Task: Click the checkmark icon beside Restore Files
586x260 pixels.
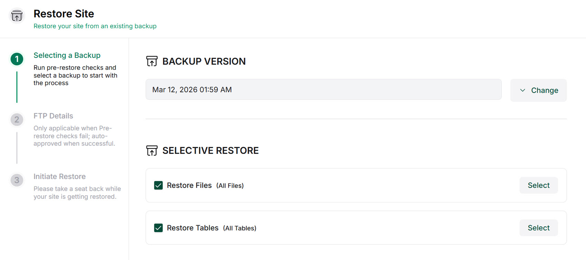Action: pos(158,185)
